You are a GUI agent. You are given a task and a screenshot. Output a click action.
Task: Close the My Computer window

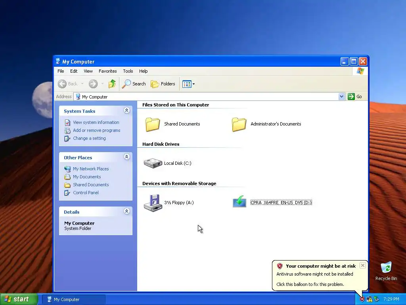363,62
